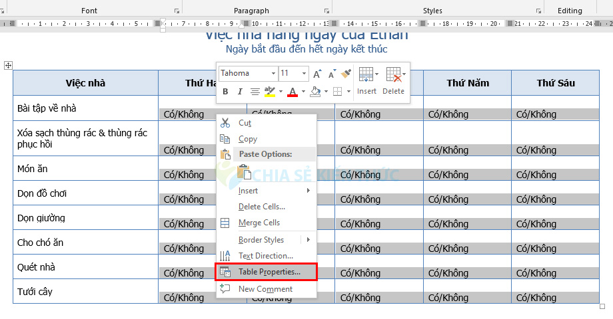Open the Paragraph dialog launcher
This screenshot has width=613, height=319.
(326, 11)
